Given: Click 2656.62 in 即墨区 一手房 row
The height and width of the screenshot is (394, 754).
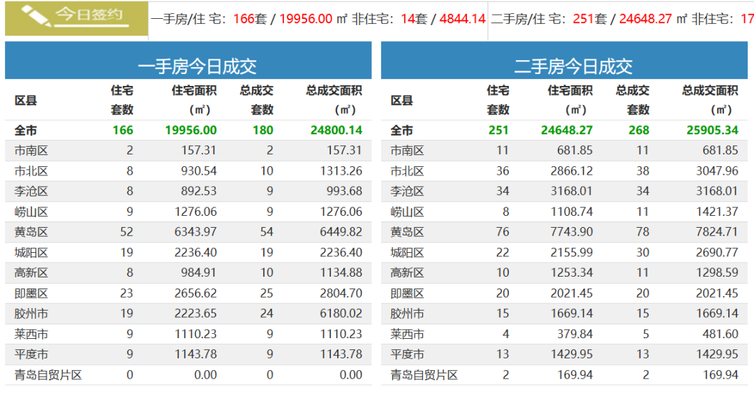Looking at the screenshot, I should click(195, 293).
